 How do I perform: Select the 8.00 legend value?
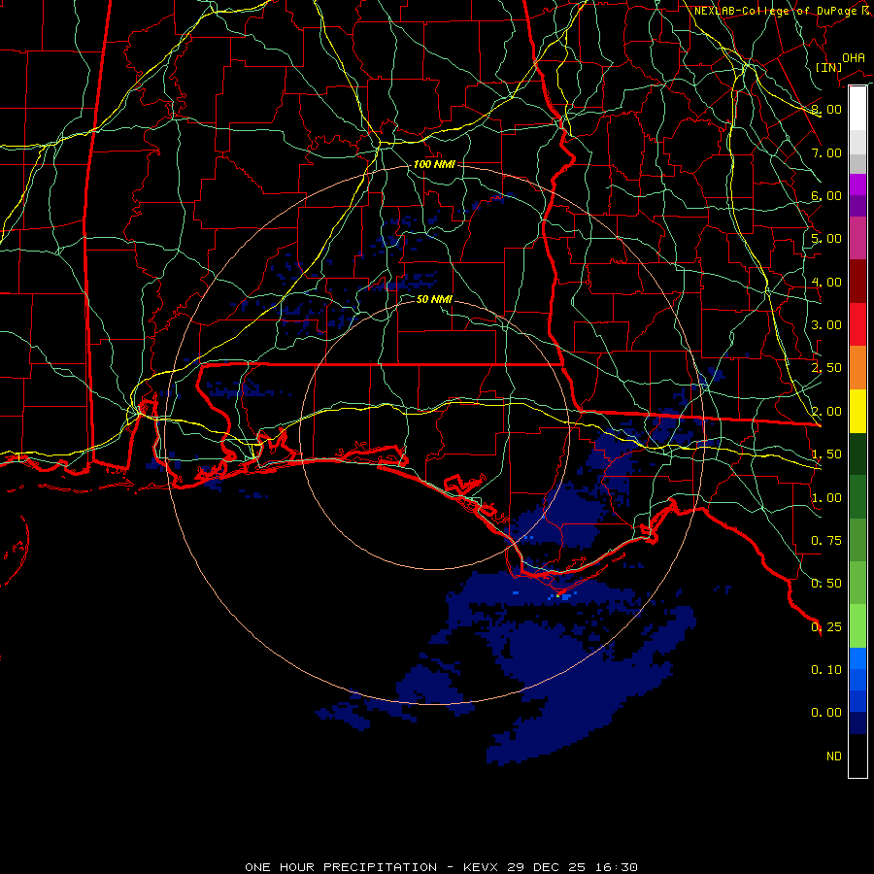(x=826, y=109)
